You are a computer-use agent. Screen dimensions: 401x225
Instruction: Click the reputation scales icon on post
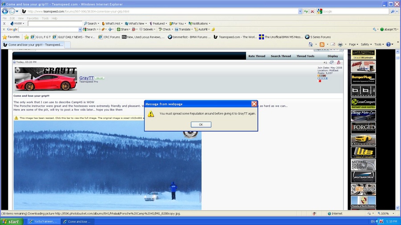click(331, 63)
